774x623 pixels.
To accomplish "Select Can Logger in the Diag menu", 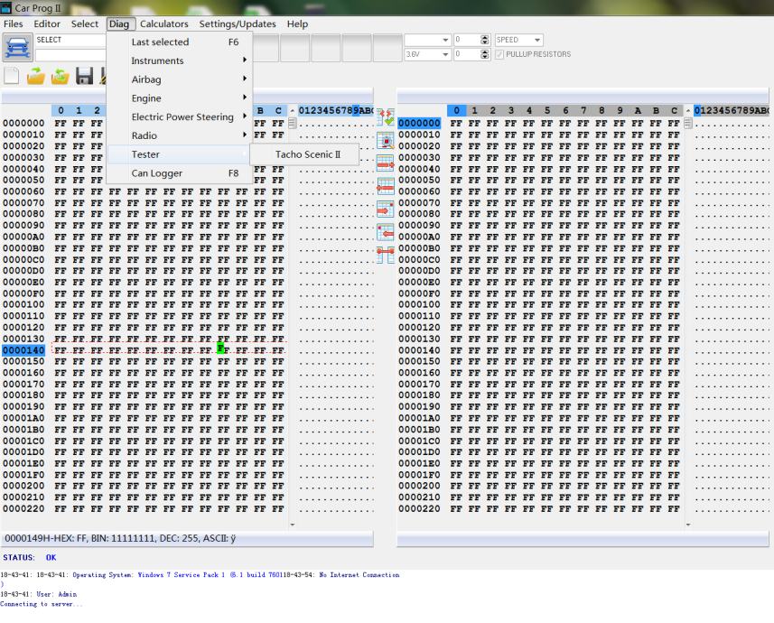I will pyautogui.click(x=156, y=173).
